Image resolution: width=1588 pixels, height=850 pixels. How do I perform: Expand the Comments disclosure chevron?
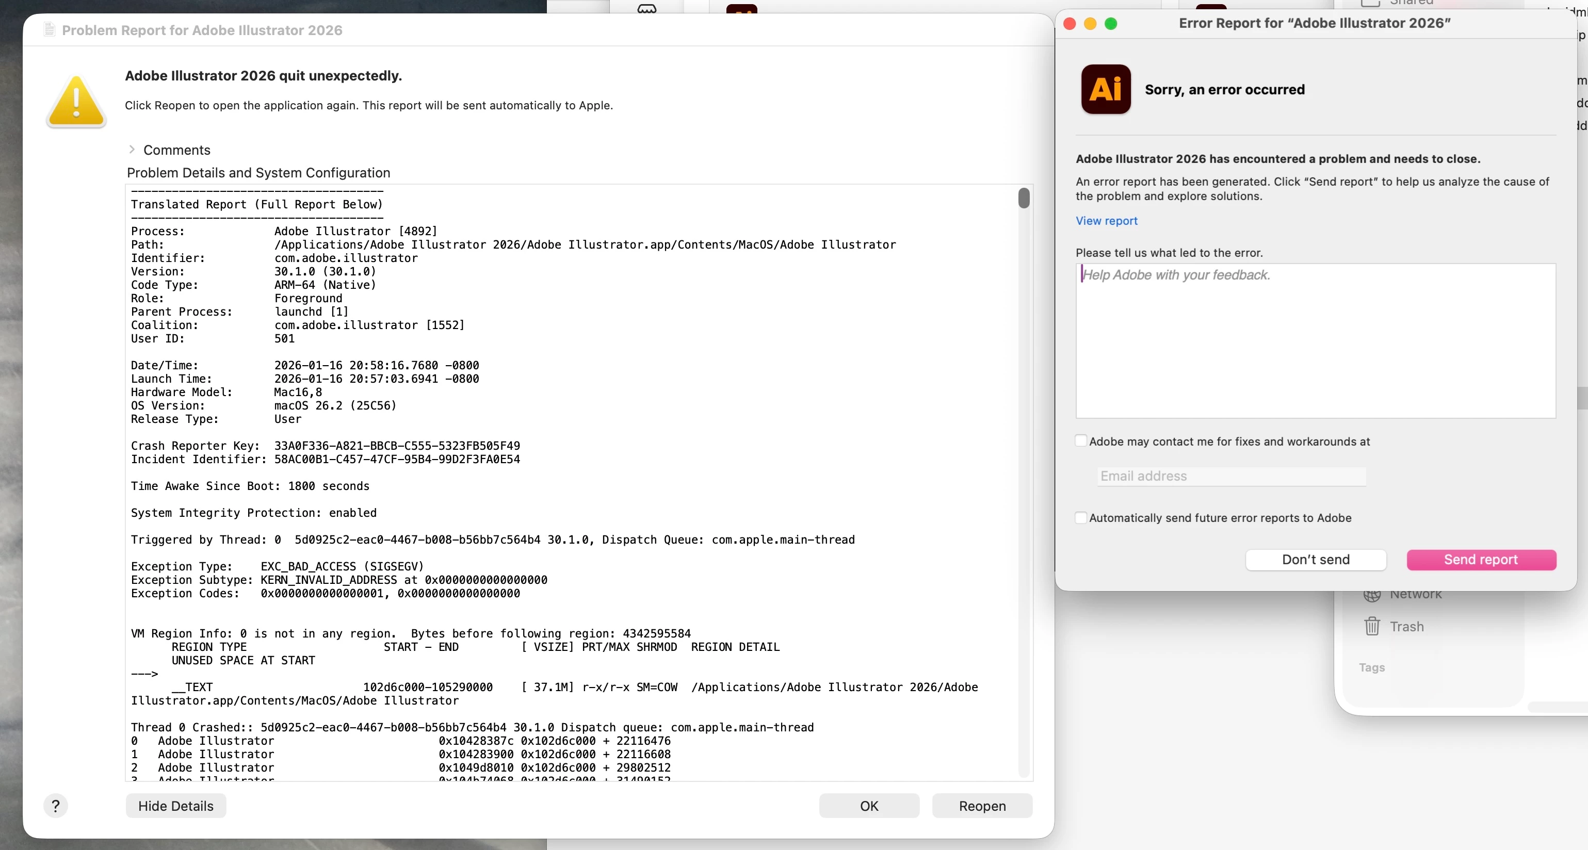tap(132, 150)
